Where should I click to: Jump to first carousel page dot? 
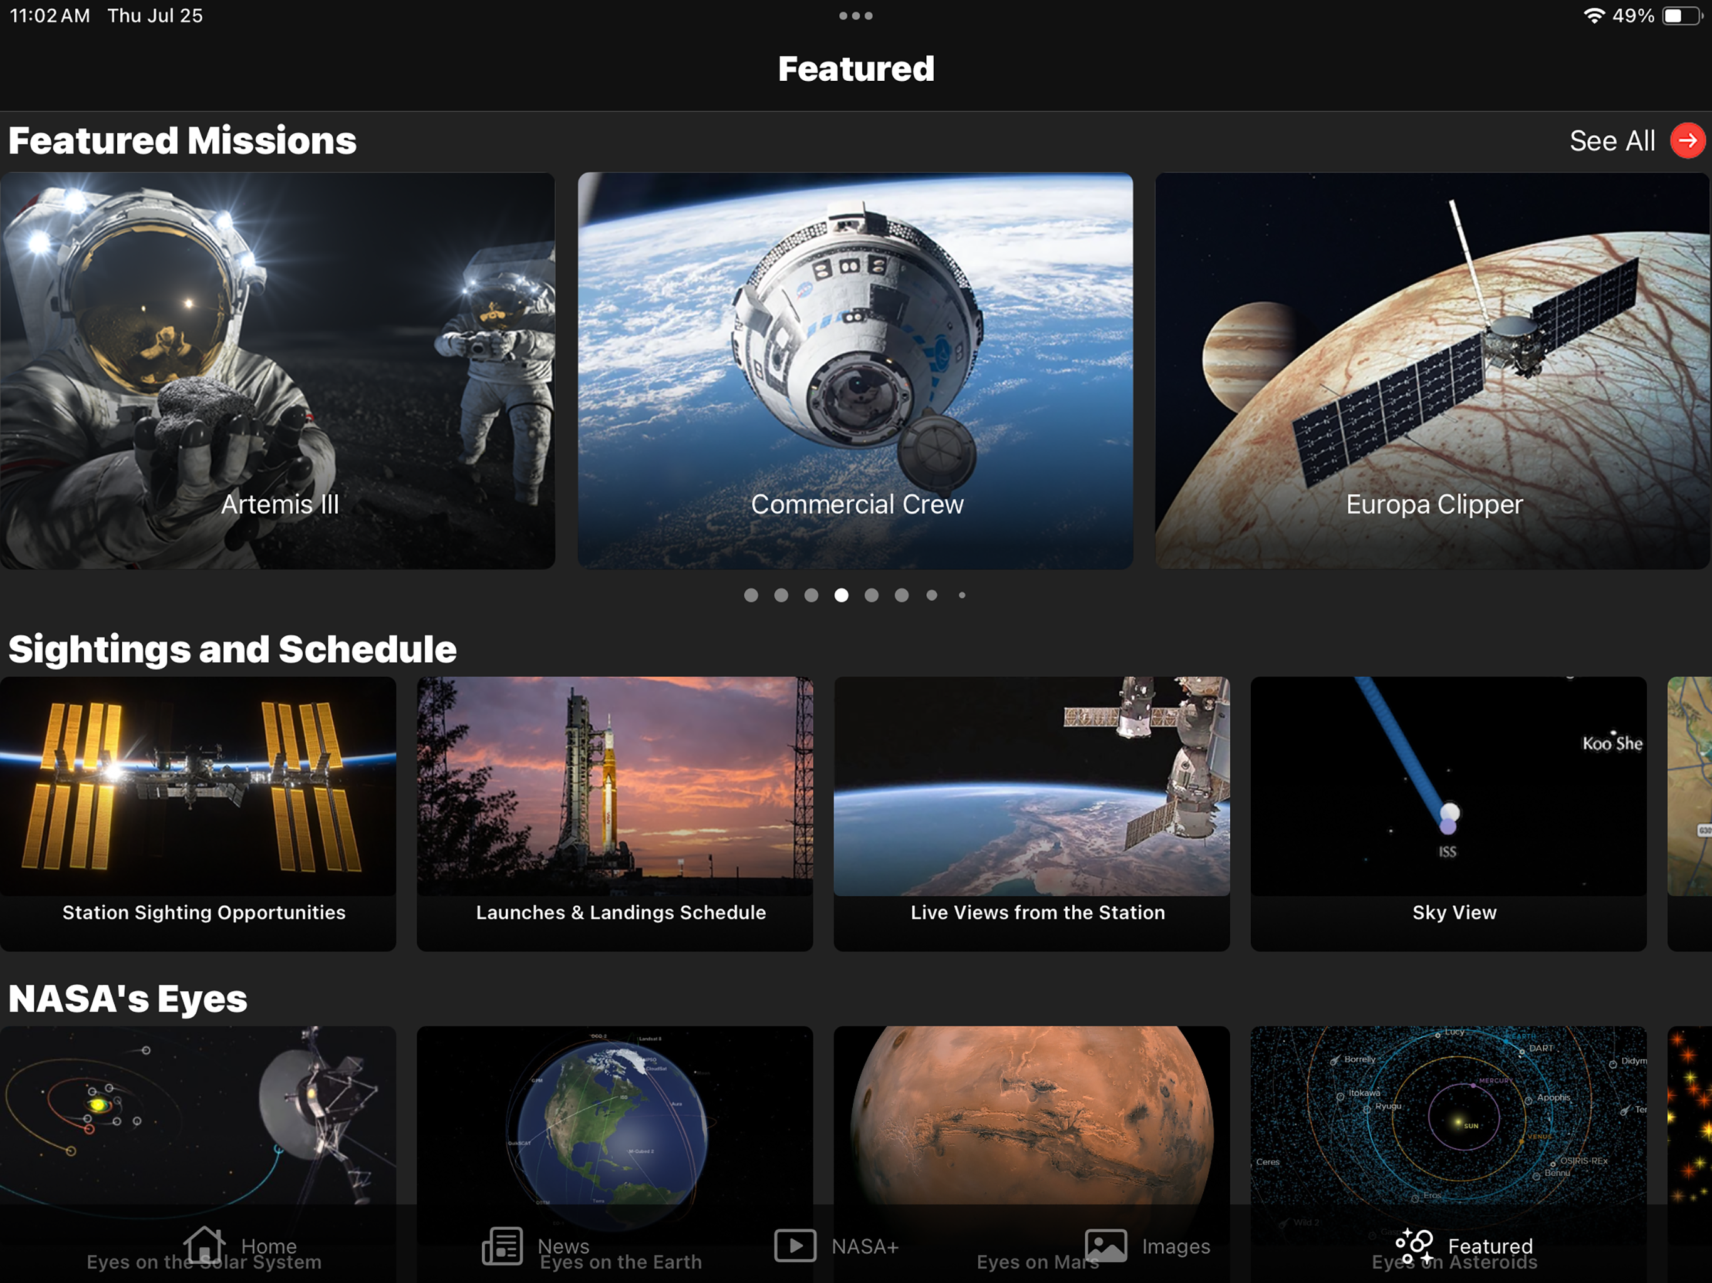[x=751, y=595]
